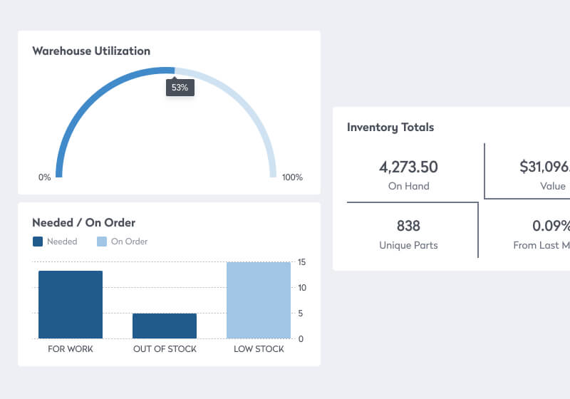
Task: Toggle the Needed legend label
Action: (x=62, y=242)
